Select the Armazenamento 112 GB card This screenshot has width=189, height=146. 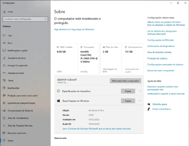[x=133, y=59]
